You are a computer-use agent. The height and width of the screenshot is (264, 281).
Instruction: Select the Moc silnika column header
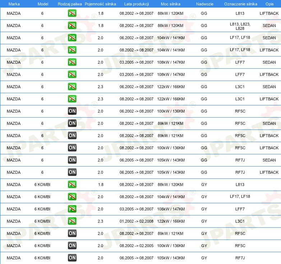pos(171,4)
